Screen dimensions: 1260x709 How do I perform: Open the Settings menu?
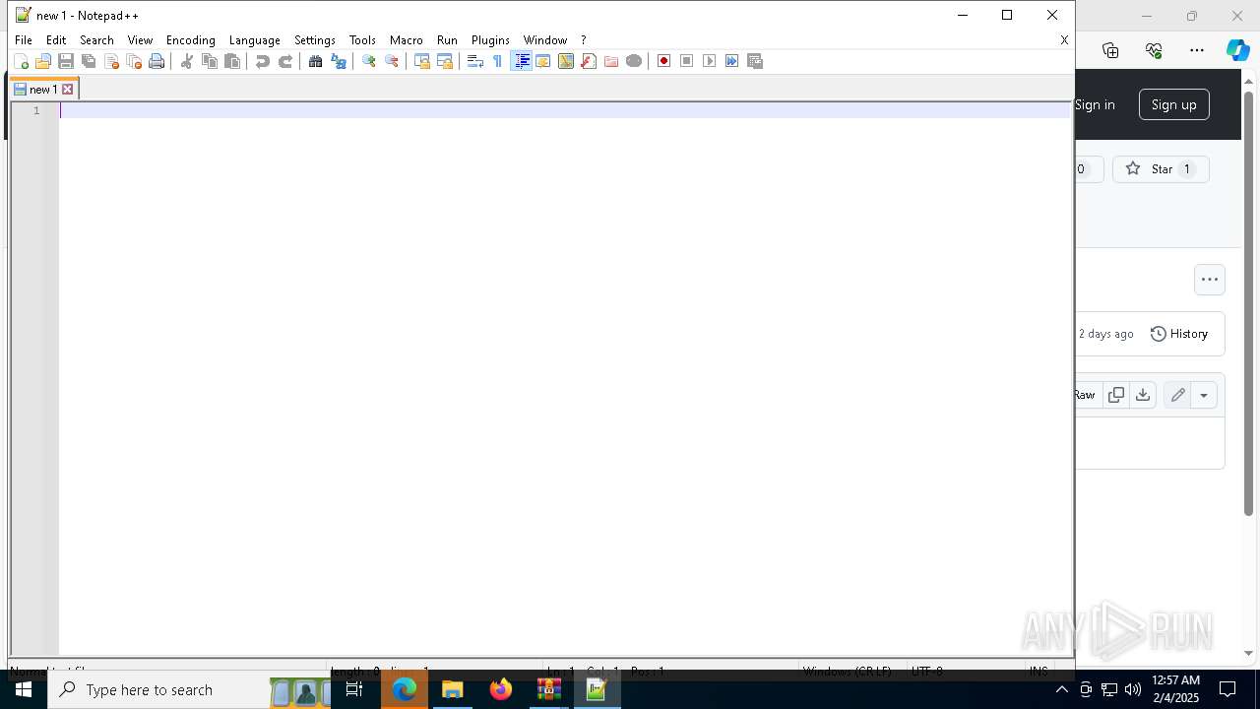click(315, 40)
